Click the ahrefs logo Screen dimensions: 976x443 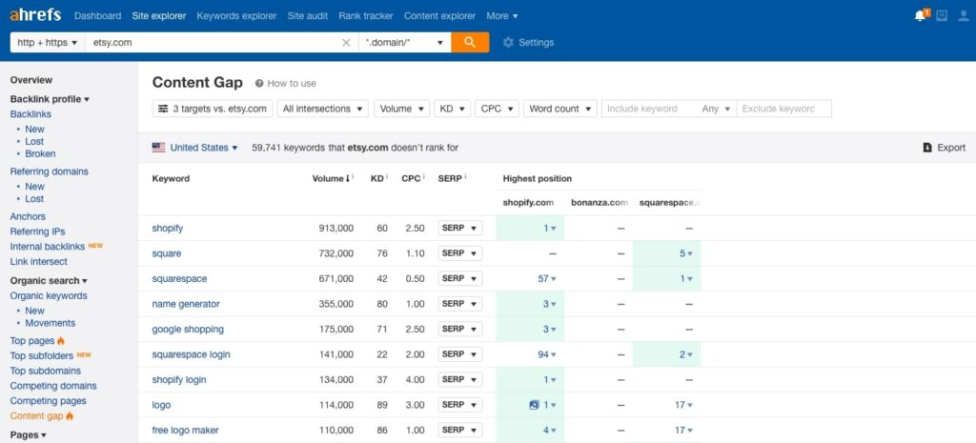click(x=35, y=15)
